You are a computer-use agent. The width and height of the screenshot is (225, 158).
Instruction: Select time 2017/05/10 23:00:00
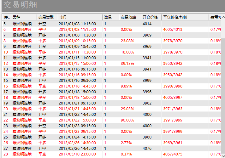pyautogui.click(x=77, y=154)
